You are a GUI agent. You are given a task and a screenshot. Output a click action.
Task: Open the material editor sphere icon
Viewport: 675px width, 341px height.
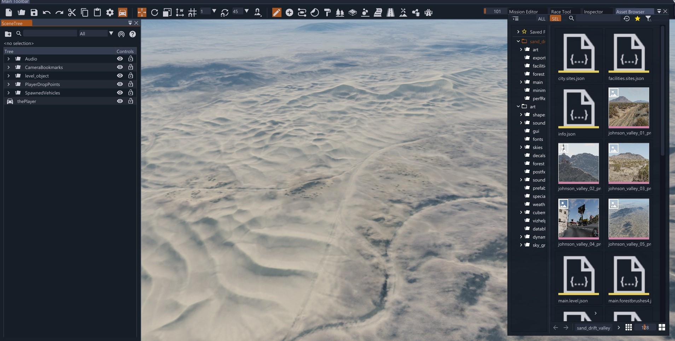(315, 13)
